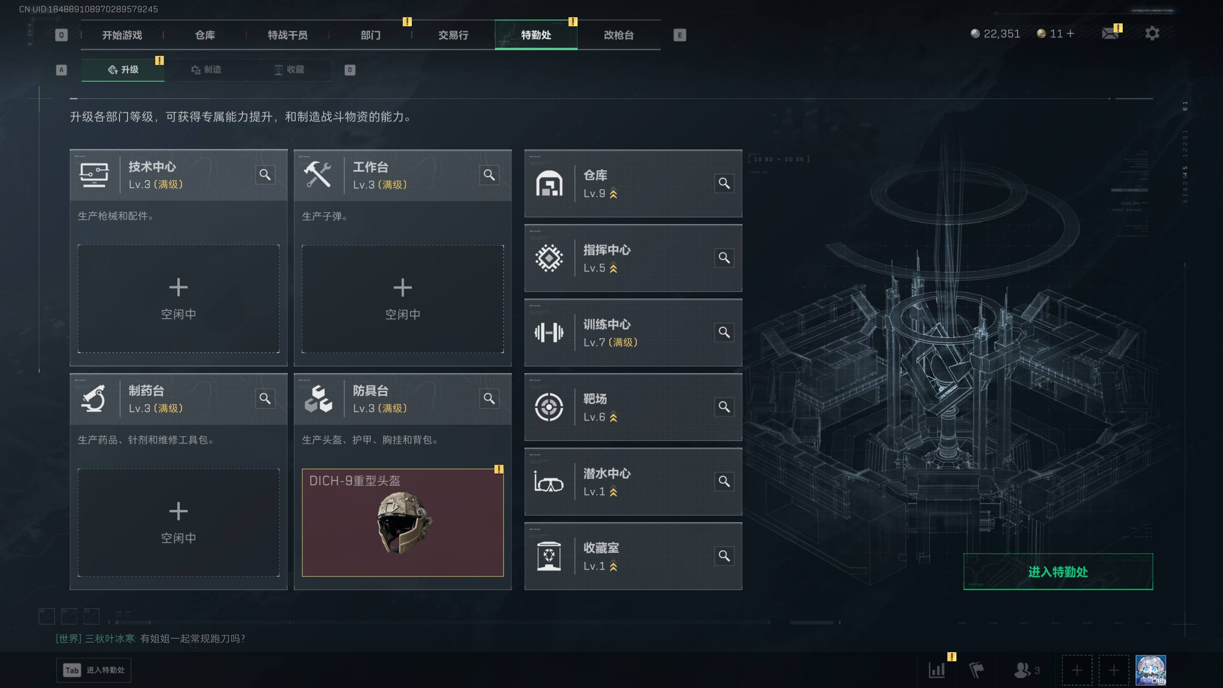Click the magnifier on 技术中心 panel
Screen dimensions: 1223x688
265,175
